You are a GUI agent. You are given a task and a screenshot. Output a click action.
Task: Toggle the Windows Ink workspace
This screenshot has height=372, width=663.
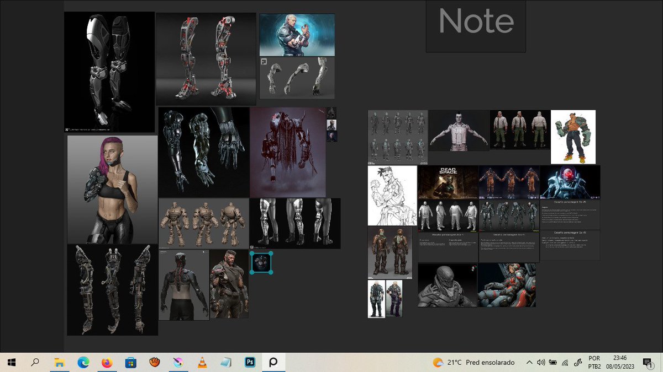pyautogui.click(x=578, y=363)
